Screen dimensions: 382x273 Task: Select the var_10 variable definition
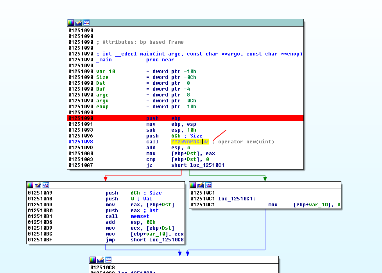point(106,71)
